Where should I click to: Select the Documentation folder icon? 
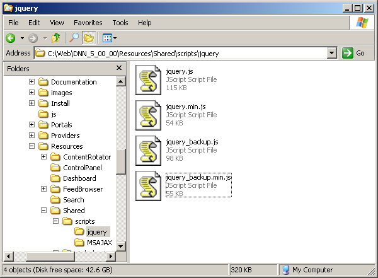(x=43, y=82)
